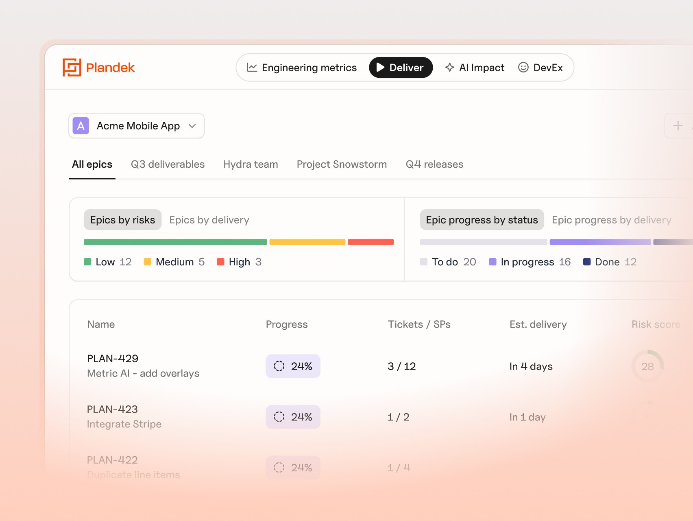The image size is (693, 521).
Task: Expand the Acme Mobile App chevron
Action: point(192,126)
